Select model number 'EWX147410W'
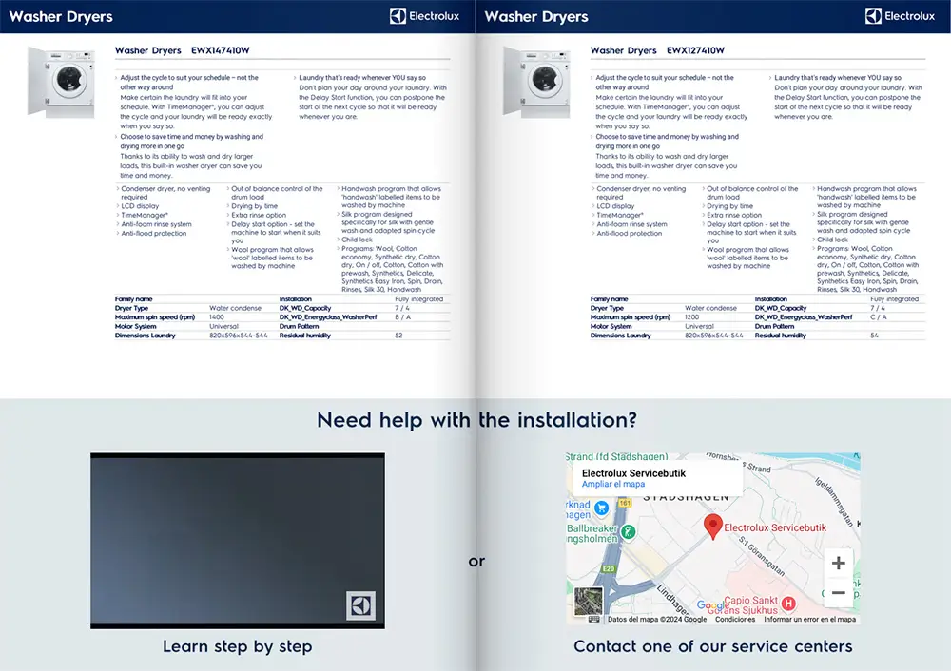The image size is (951, 671). tap(221, 50)
